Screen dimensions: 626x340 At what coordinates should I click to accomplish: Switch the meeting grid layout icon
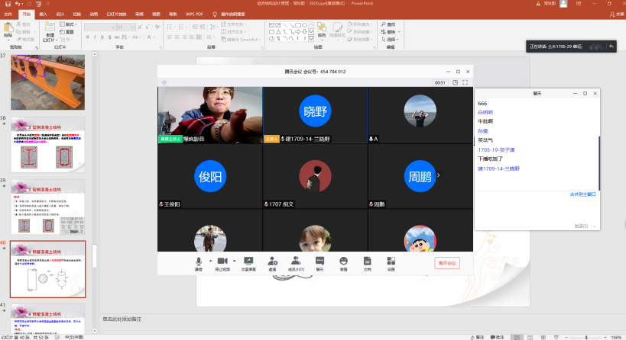pos(455,82)
